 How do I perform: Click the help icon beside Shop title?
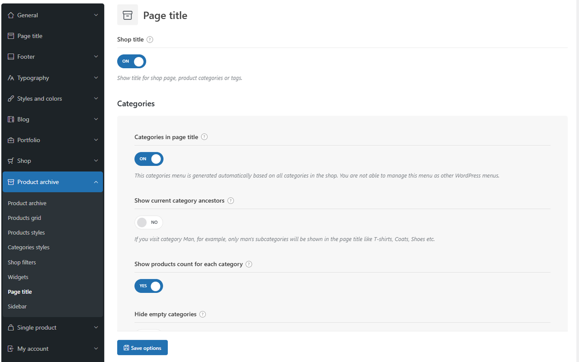click(x=150, y=40)
